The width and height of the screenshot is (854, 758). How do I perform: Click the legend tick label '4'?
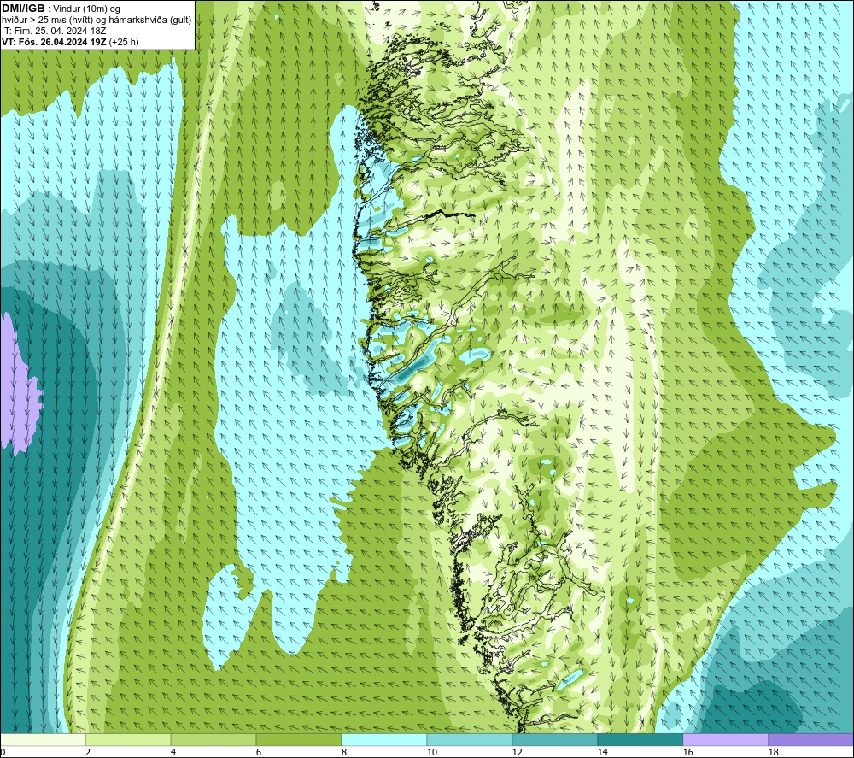(x=173, y=752)
